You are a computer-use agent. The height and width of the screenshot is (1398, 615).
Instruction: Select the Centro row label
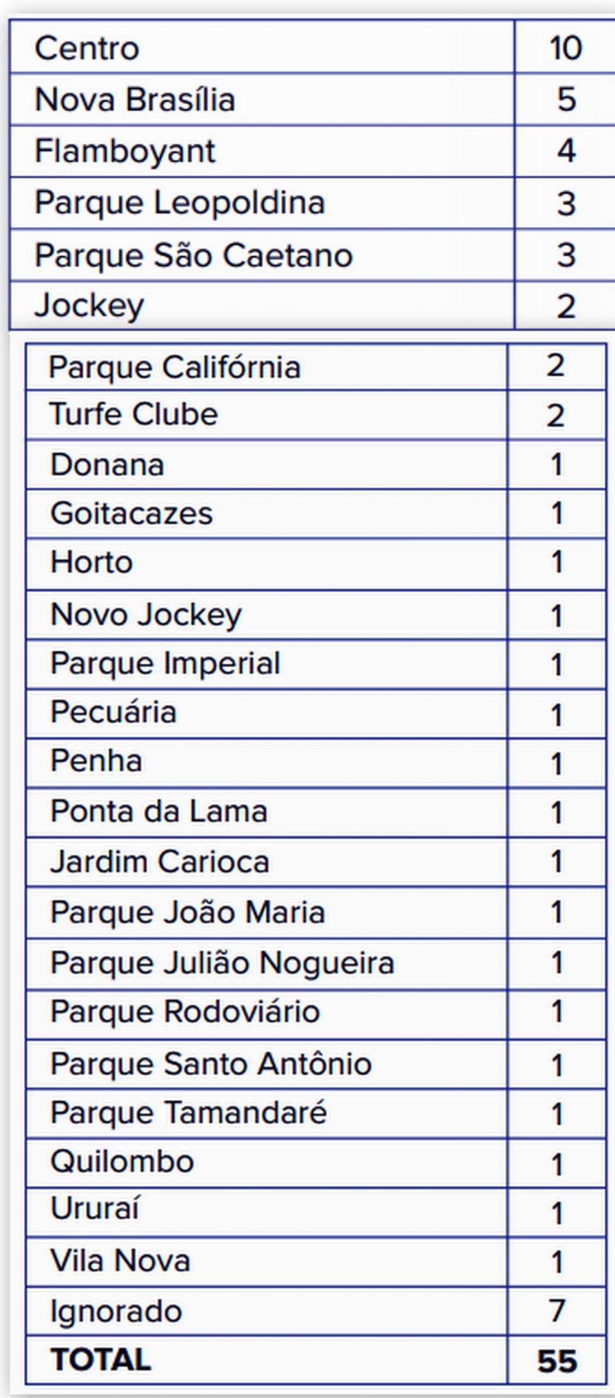click(x=87, y=48)
